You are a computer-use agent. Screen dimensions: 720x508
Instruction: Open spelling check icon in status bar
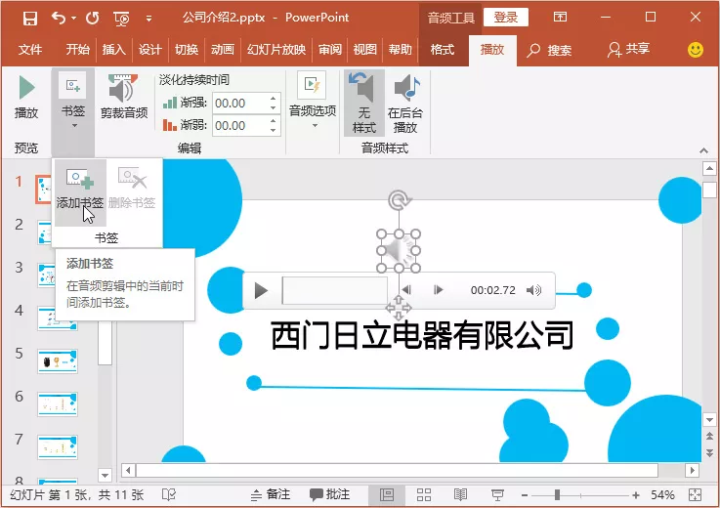(168, 494)
